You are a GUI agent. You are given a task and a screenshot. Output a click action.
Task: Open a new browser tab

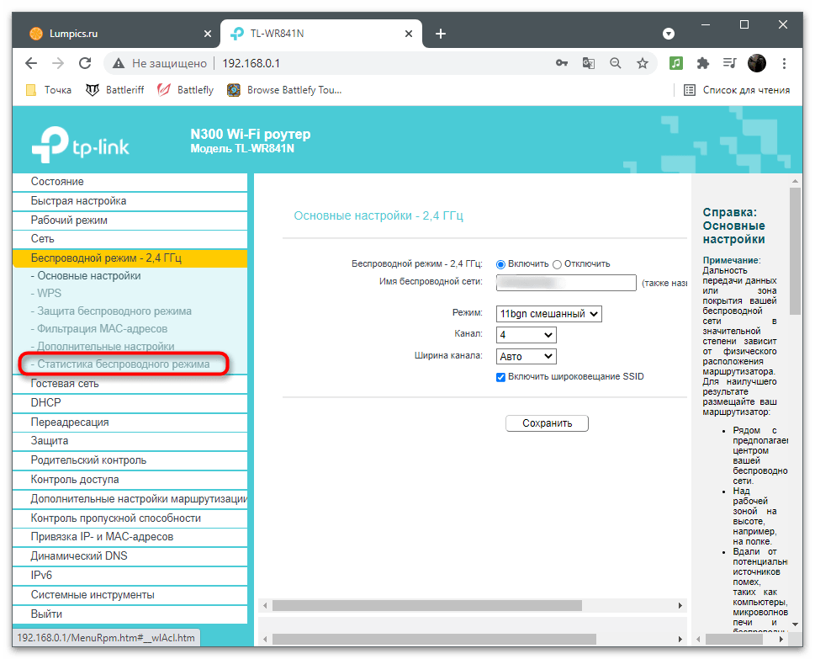(x=440, y=34)
